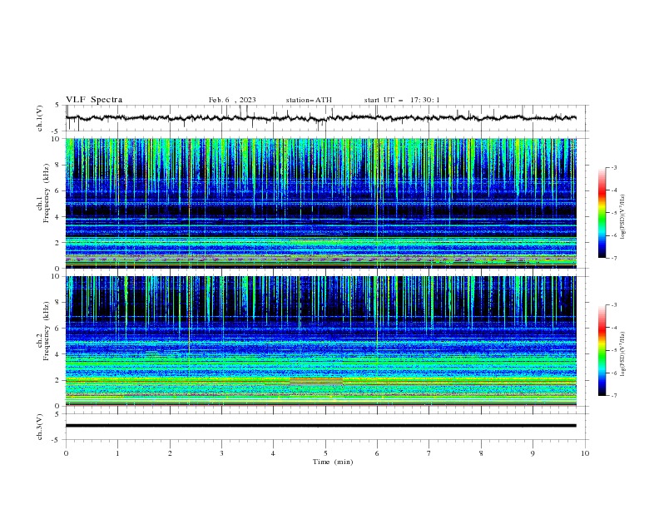The image size is (659, 509).
Task: Click the "VLF Spectra" plot title
Action: 94,100
